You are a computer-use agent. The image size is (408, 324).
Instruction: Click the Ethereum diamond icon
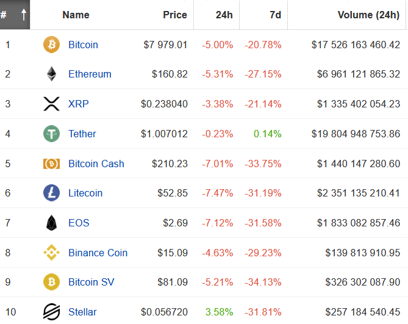point(51,74)
